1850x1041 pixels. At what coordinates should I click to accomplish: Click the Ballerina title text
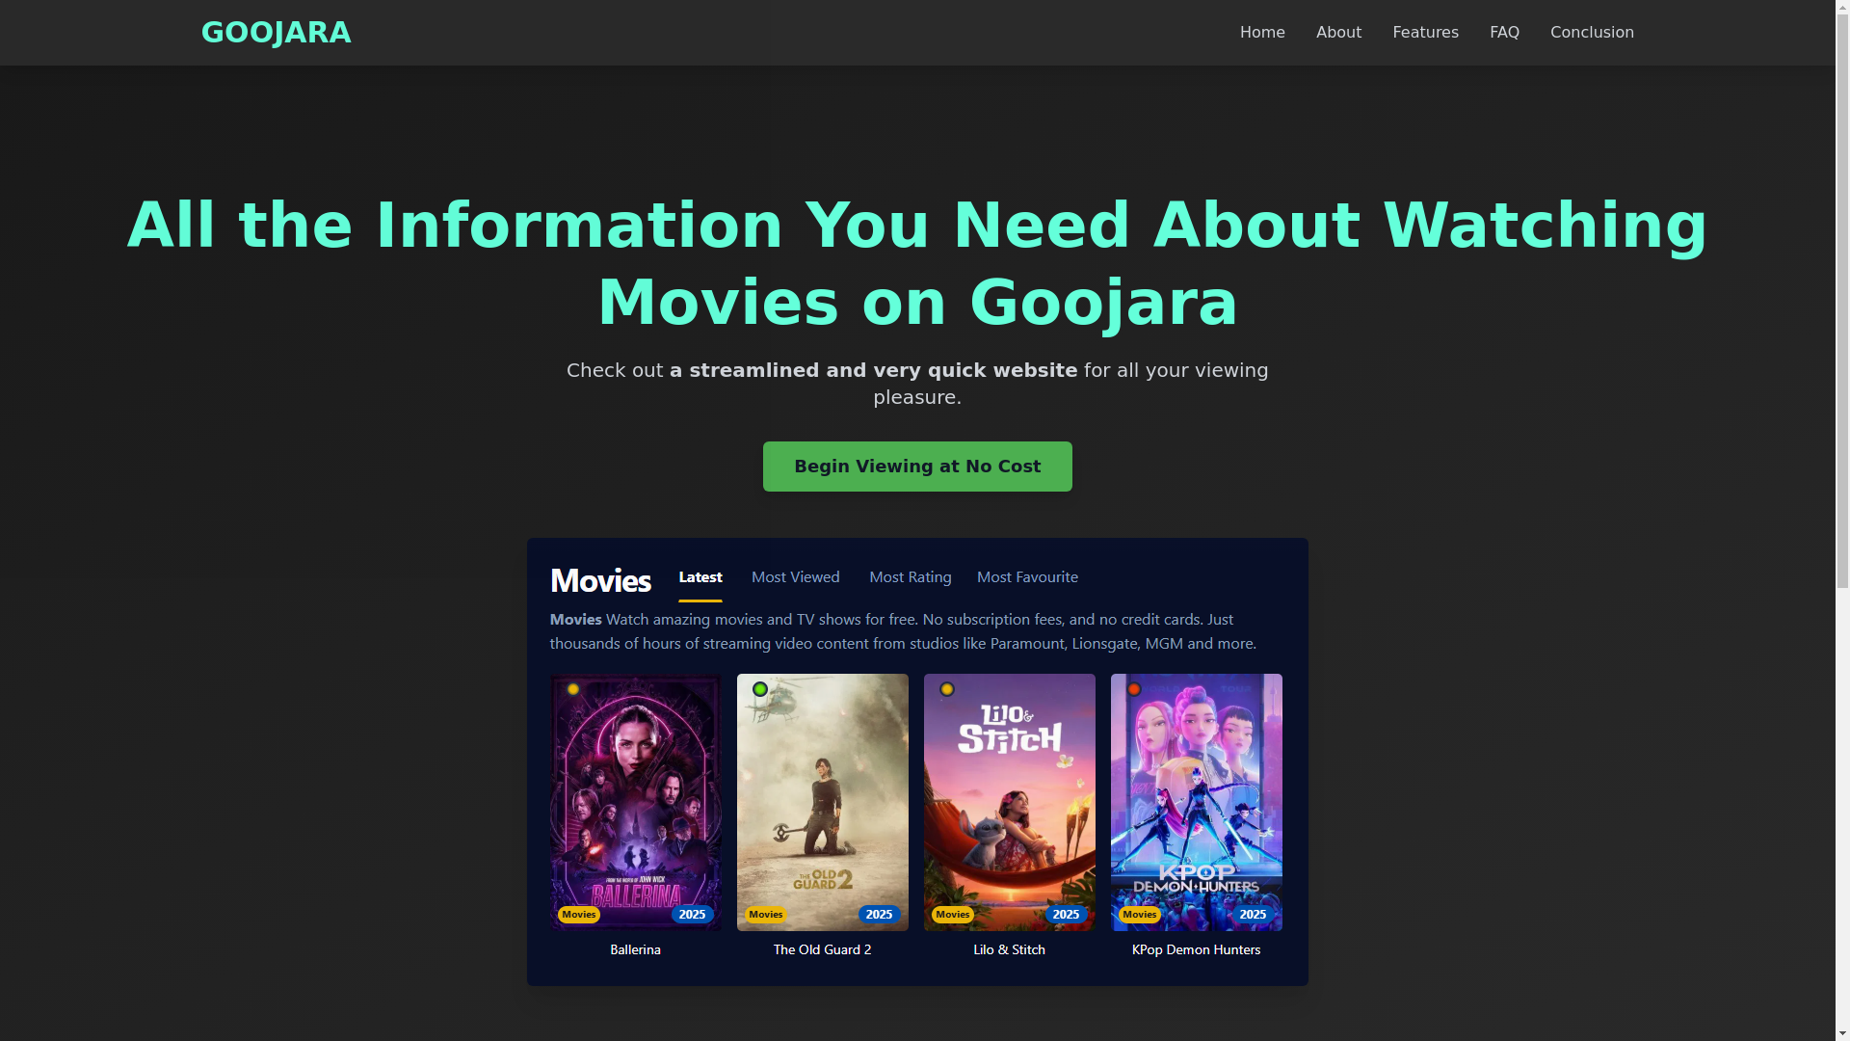click(x=636, y=950)
